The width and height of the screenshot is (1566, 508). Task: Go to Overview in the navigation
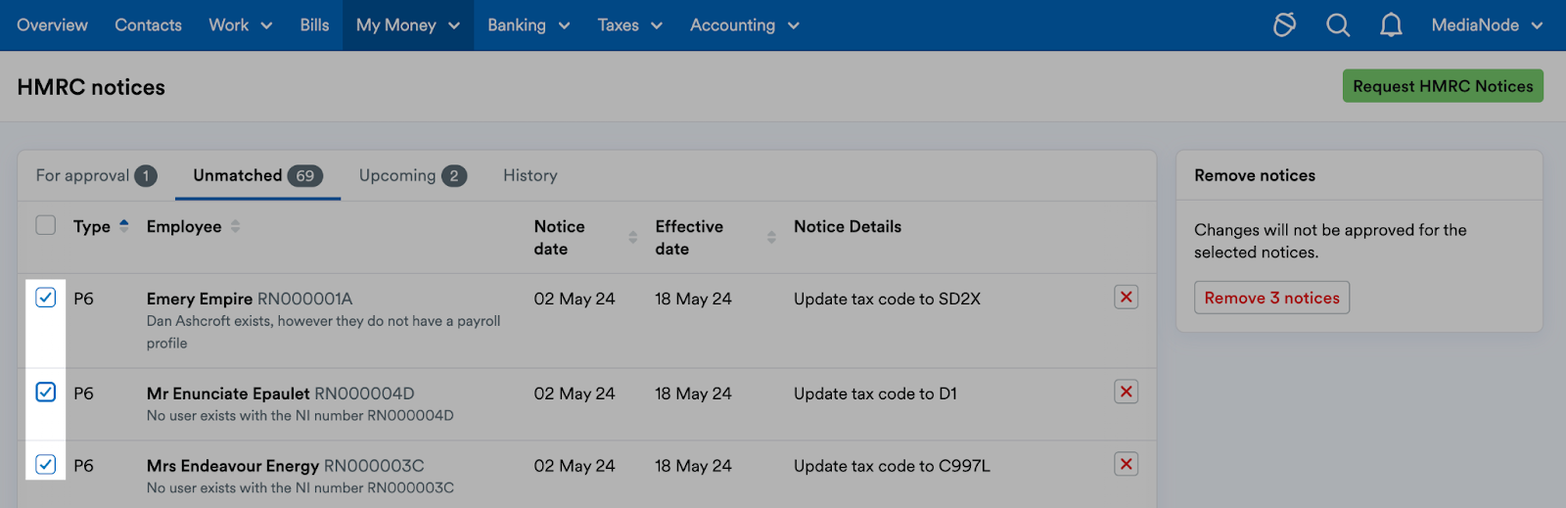click(53, 25)
